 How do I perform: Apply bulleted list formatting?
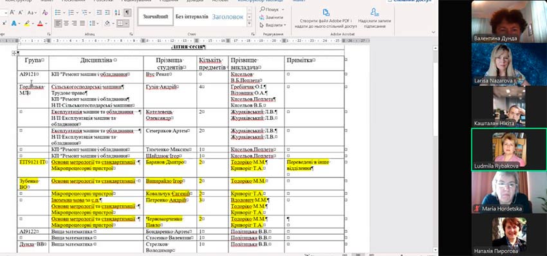tap(58, 13)
